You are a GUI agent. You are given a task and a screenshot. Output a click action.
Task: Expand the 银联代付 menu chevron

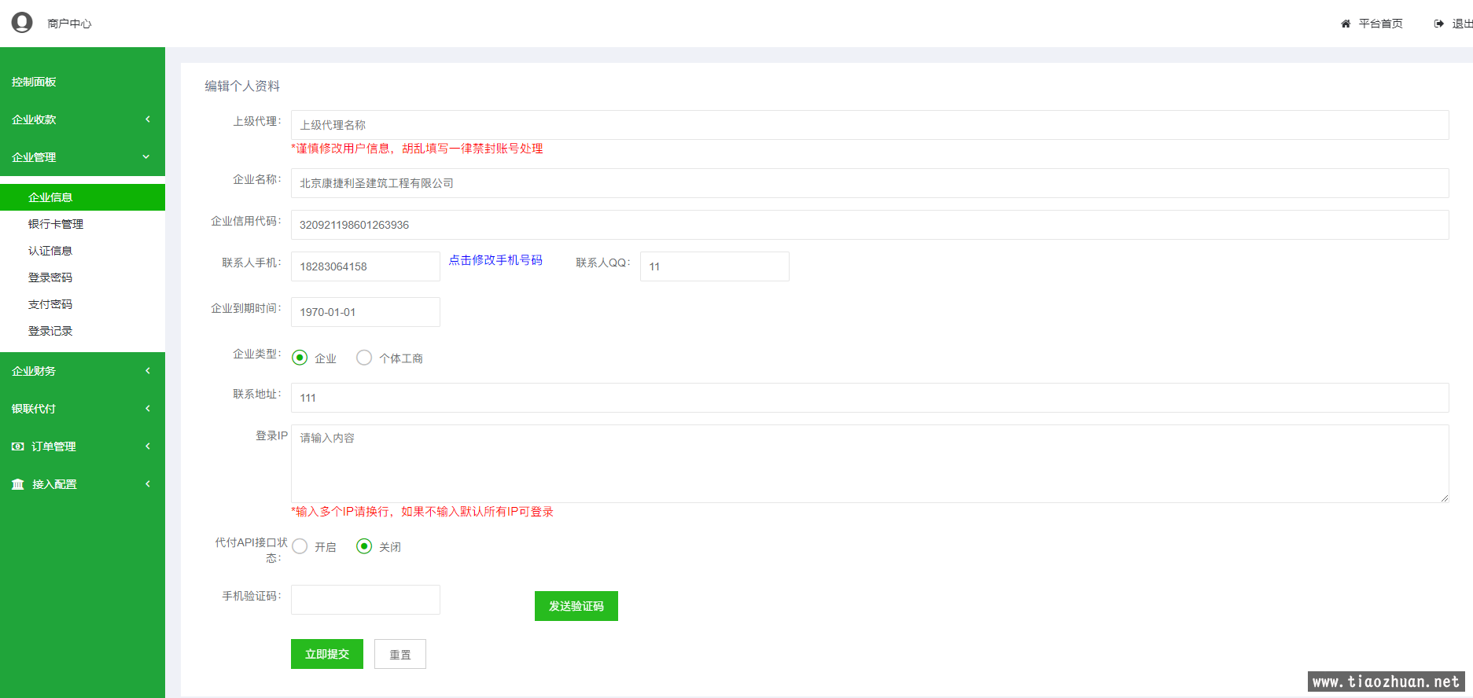pyautogui.click(x=147, y=409)
